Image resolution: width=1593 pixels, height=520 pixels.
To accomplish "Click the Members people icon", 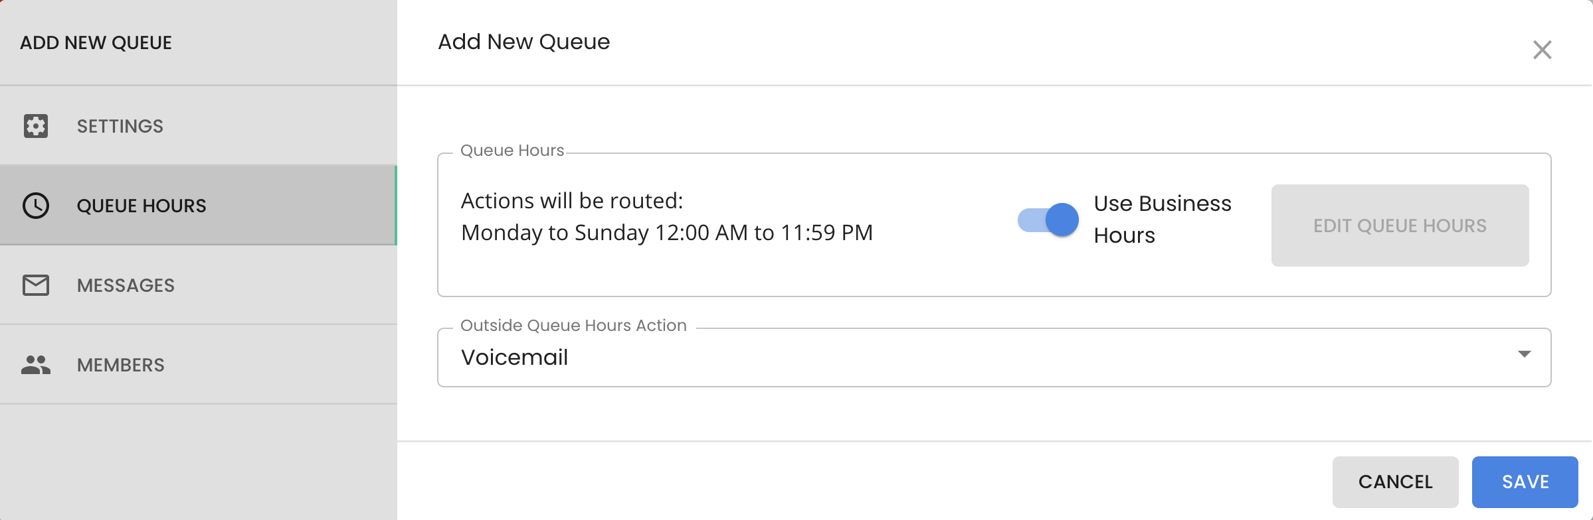I will coord(36,365).
